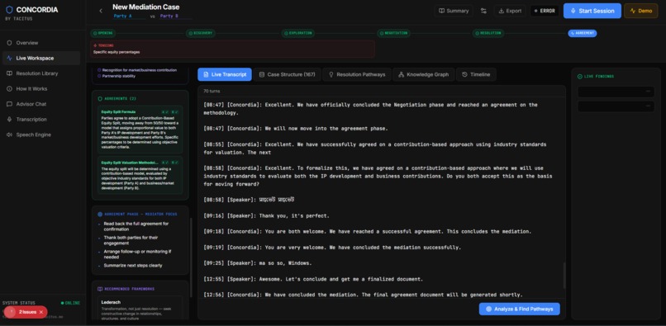Open the 2 Issues notification badge
Viewport: 666px width, 326px height.
(25, 312)
